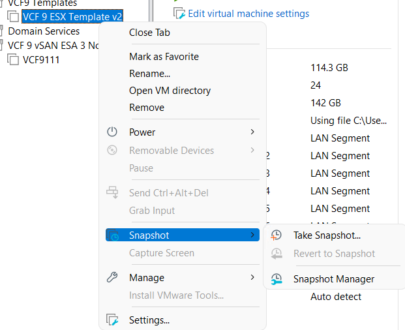Select Open VM directory option

(170, 91)
